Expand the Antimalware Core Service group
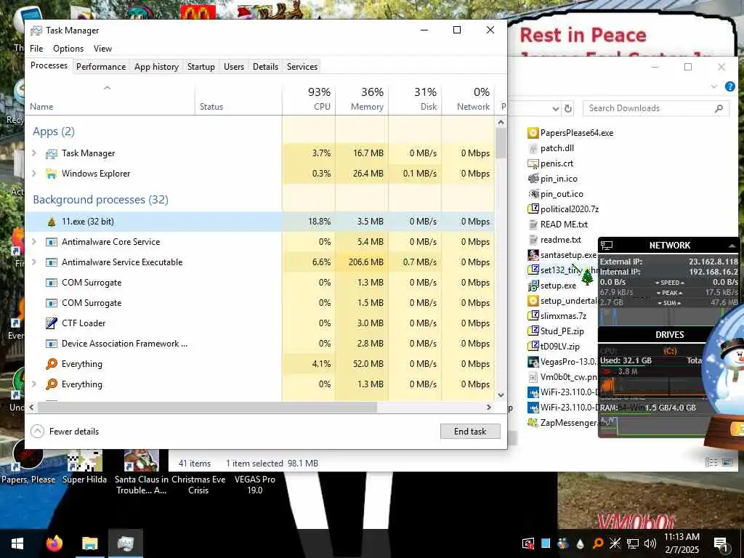Image resolution: width=744 pixels, height=558 pixels. (x=34, y=242)
